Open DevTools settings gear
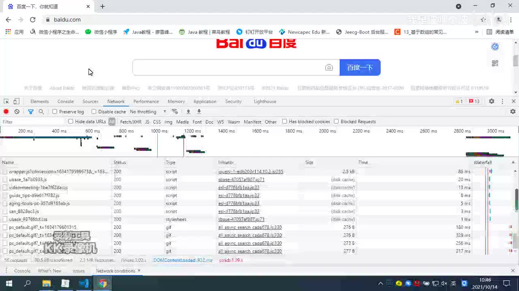Image resolution: width=519 pixels, height=291 pixels. 491,101
